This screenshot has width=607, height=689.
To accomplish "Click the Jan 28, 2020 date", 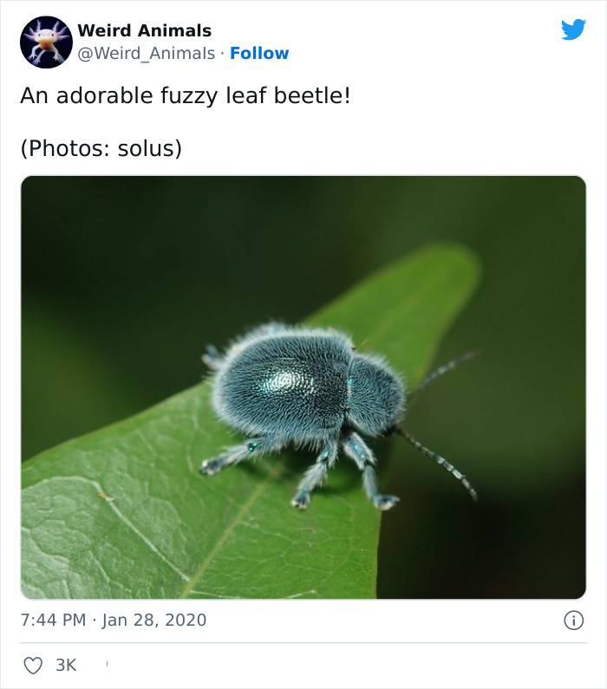I will pyautogui.click(x=154, y=620).
